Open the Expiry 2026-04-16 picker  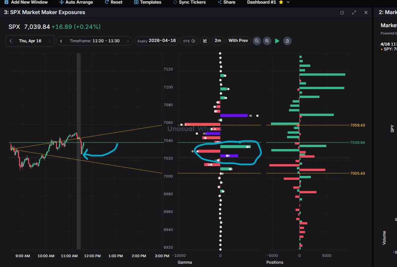coord(156,41)
